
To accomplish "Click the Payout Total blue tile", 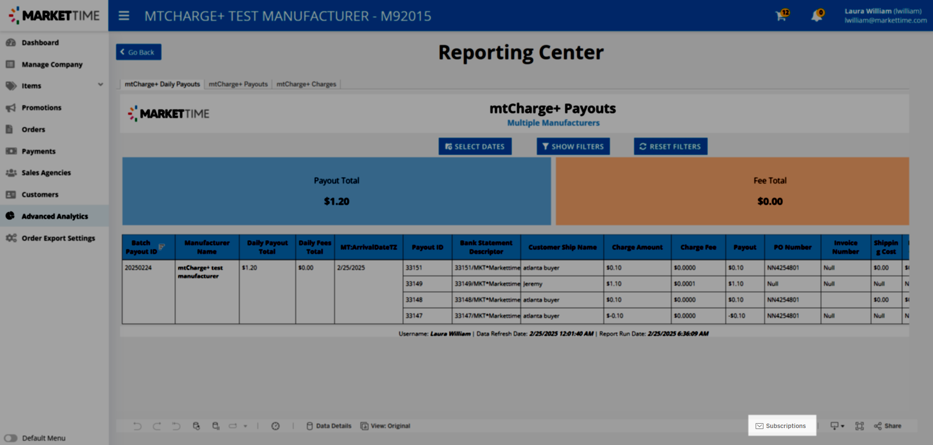I will (x=337, y=191).
